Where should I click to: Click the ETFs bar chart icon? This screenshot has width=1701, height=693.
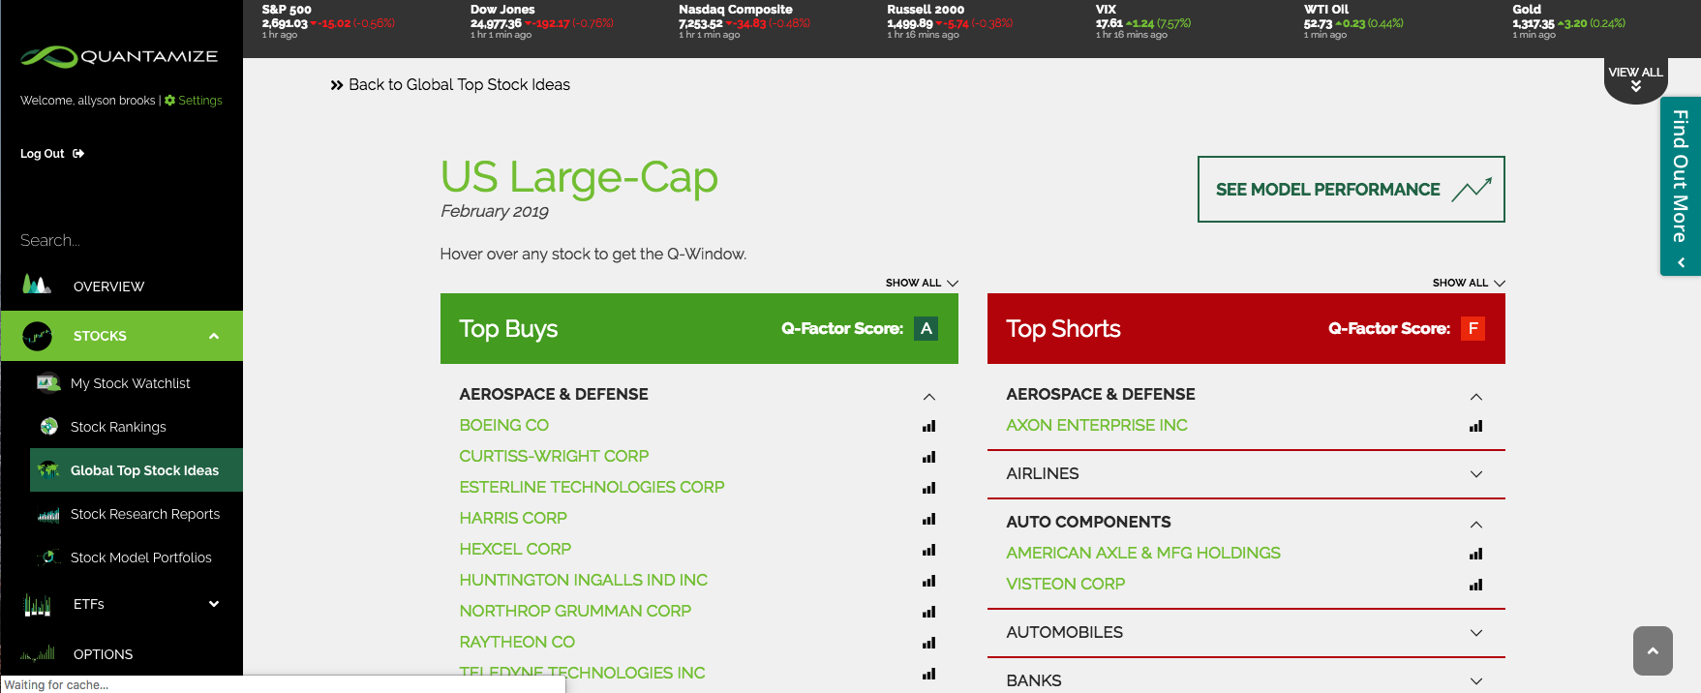click(x=37, y=605)
